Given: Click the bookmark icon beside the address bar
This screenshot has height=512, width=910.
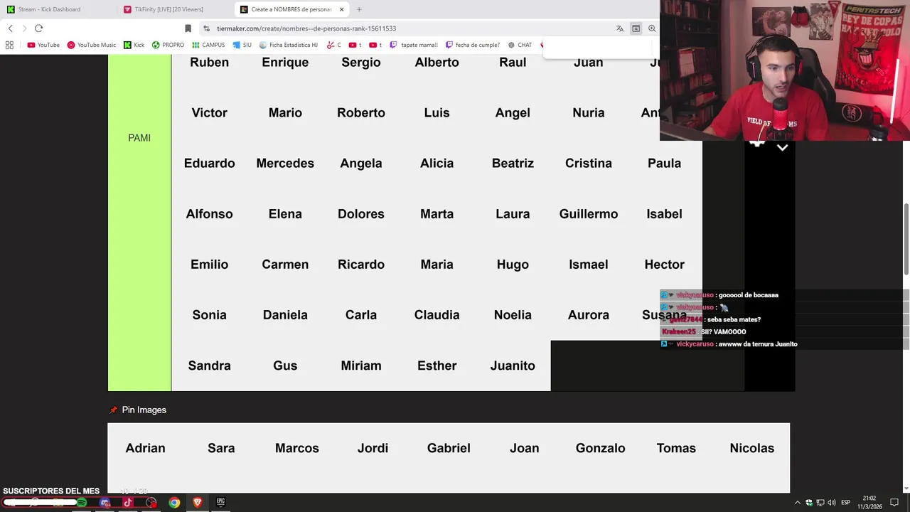Looking at the screenshot, I should (188, 28).
